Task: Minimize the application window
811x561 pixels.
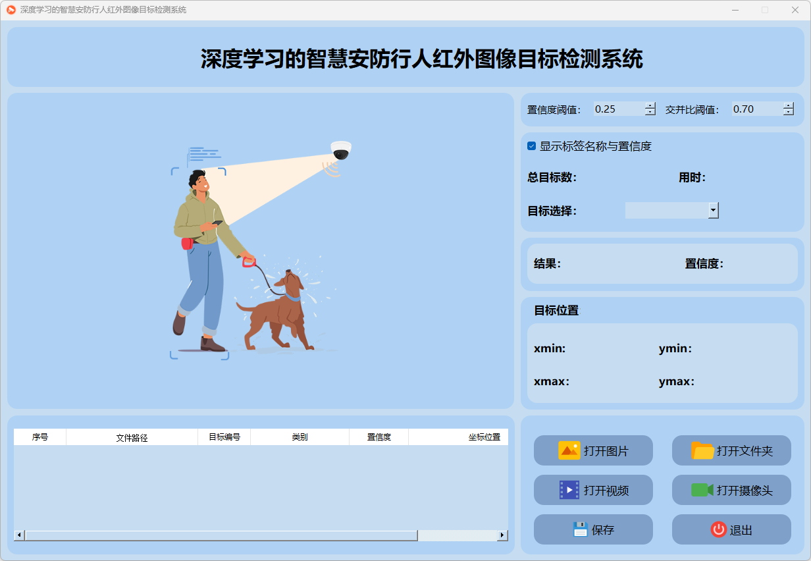Action: [735, 10]
